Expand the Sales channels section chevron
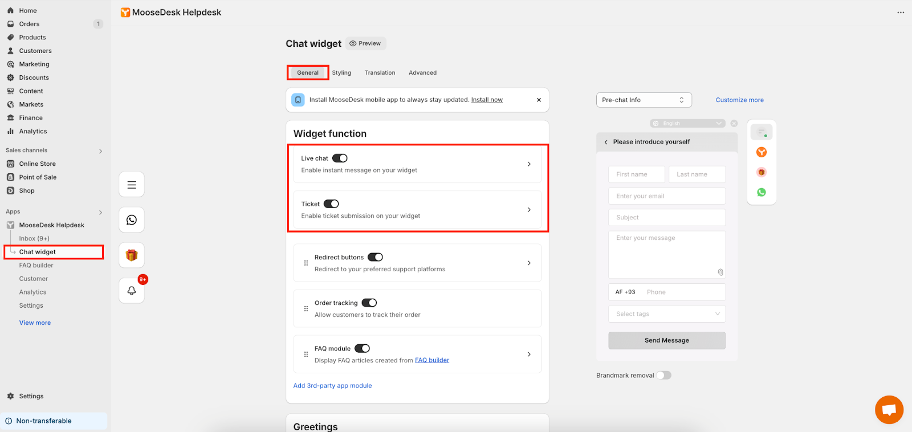912x432 pixels. pyautogui.click(x=101, y=151)
